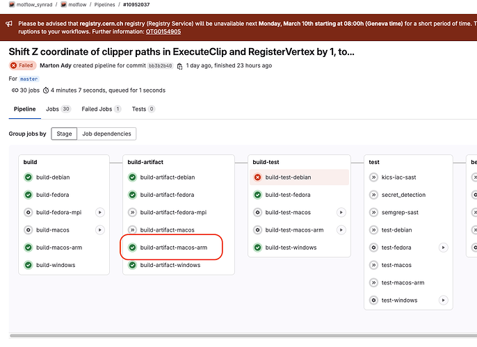
Task: Click the molflow_synrad group avatar in breadcrumb
Action: 12,5
